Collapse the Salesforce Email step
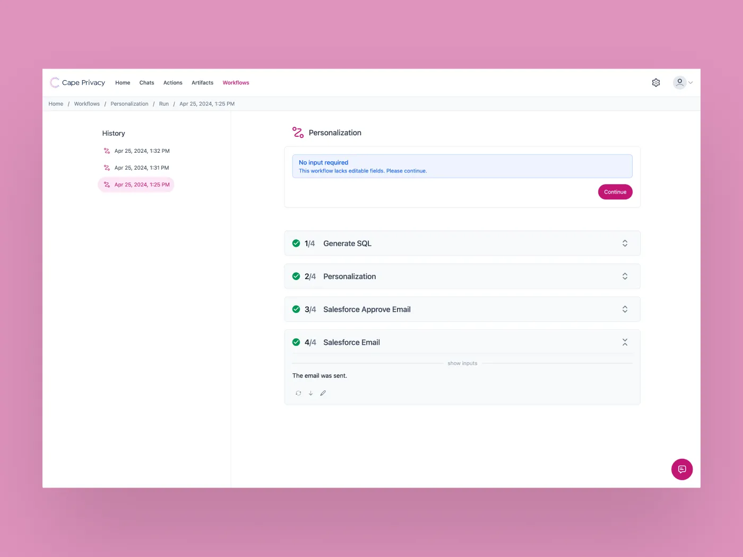This screenshot has width=743, height=557. point(625,342)
